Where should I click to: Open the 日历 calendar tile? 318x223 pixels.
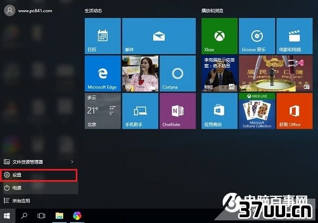coord(103,36)
